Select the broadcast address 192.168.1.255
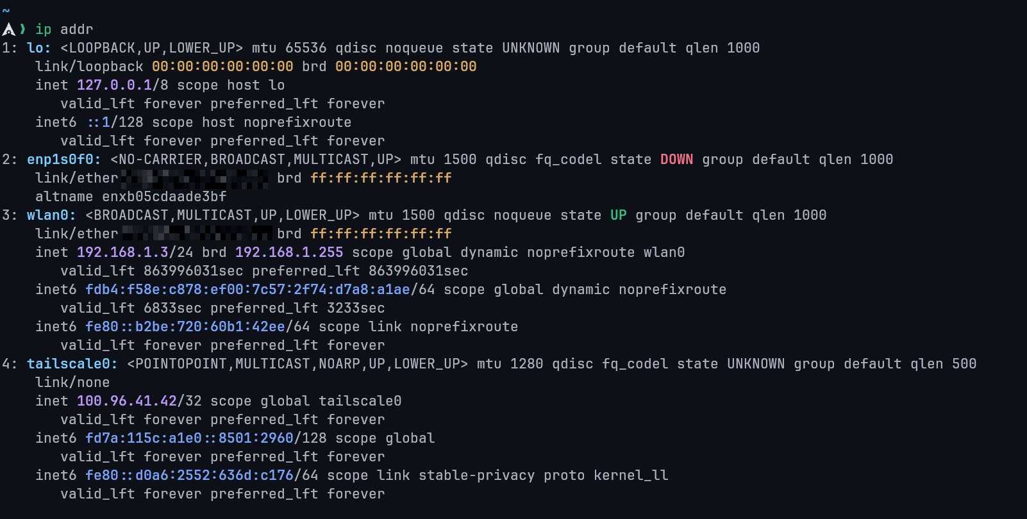Screen dimensions: 1027x519 tap(289, 252)
